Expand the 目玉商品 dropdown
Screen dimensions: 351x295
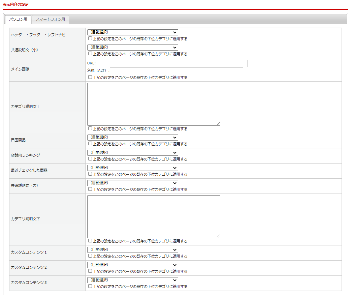point(132,138)
